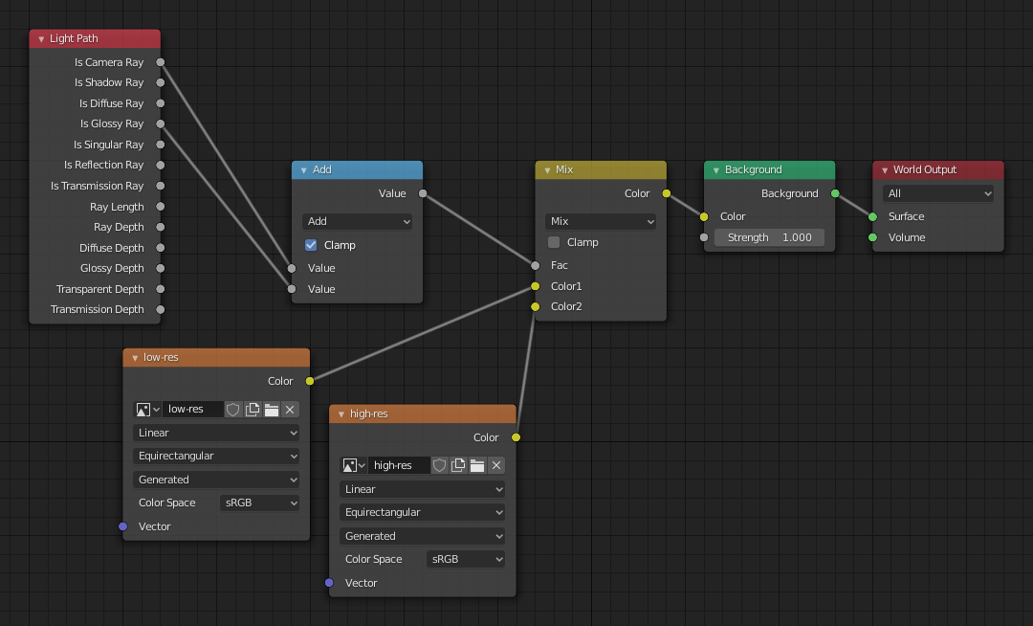
Task: Toggle the fake-user shield on low-res image
Action: tap(233, 410)
